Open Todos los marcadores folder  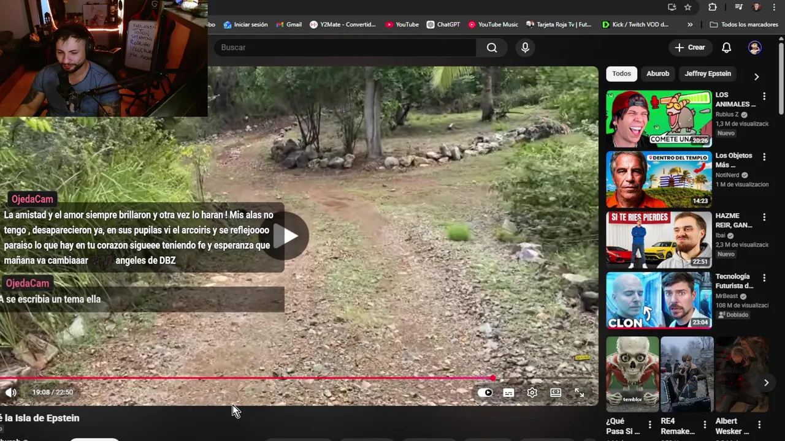tap(744, 24)
